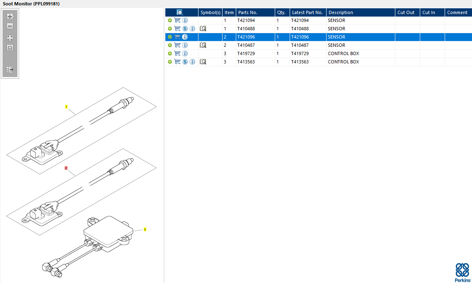Click green gear icon for T419729

click(170, 53)
